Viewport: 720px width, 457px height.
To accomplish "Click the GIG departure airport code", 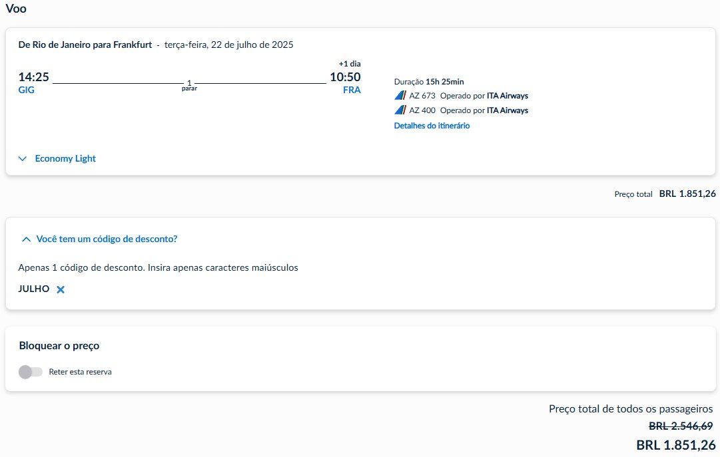I will pyautogui.click(x=27, y=90).
